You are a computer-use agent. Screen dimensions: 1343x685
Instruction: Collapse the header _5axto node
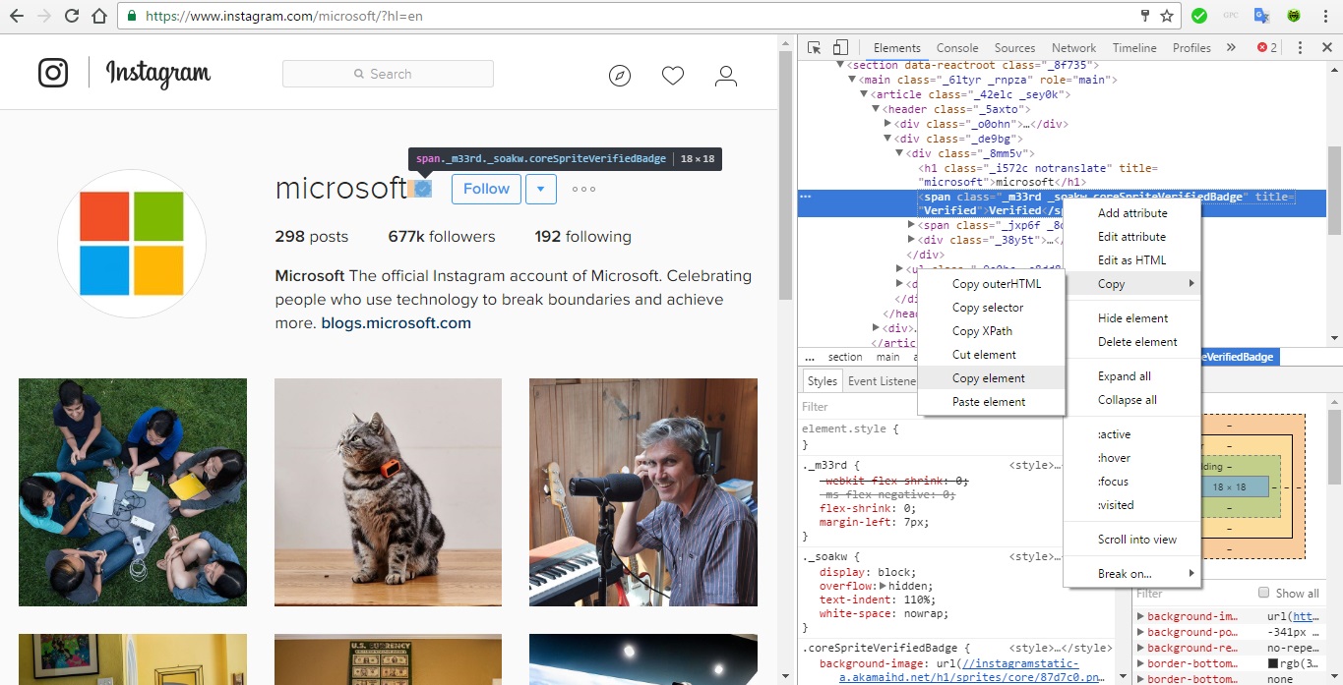[877, 109]
